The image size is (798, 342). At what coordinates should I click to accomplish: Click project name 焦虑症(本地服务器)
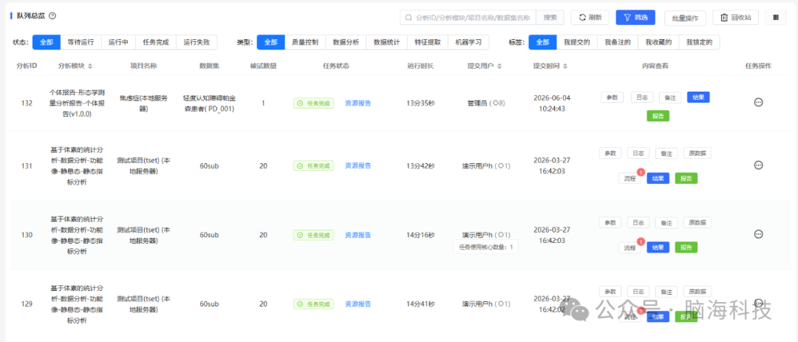pyautogui.click(x=143, y=103)
